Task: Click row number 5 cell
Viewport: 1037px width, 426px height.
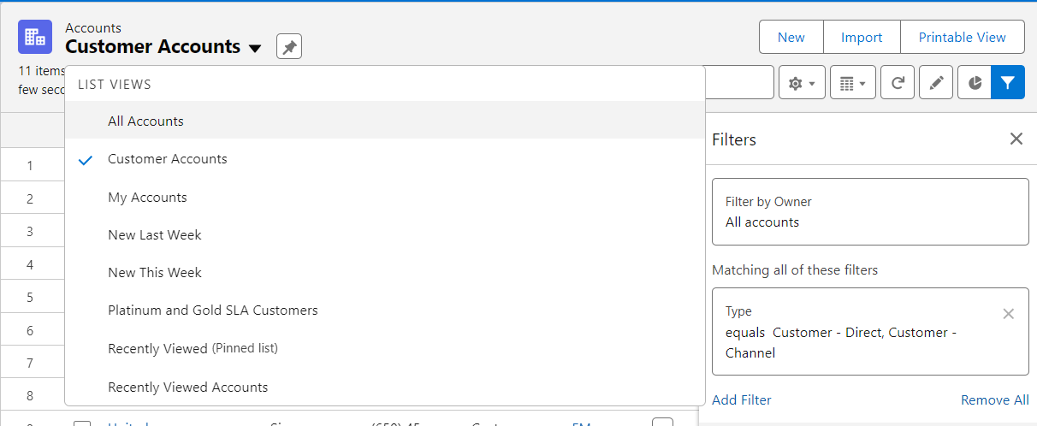Action: pyautogui.click(x=30, y=297)
